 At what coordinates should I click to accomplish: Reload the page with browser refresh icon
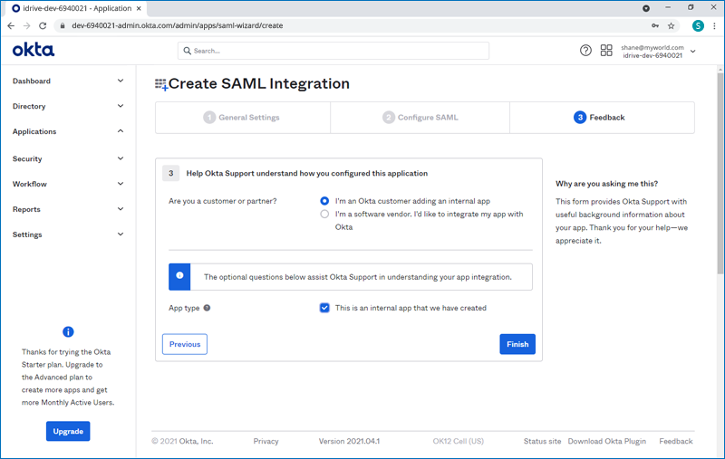point(43,25)
